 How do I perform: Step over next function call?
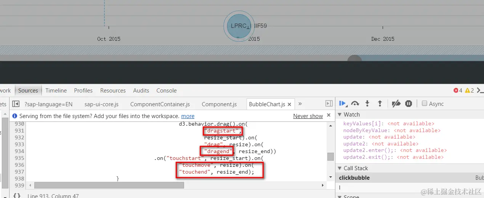coord(355,104)
